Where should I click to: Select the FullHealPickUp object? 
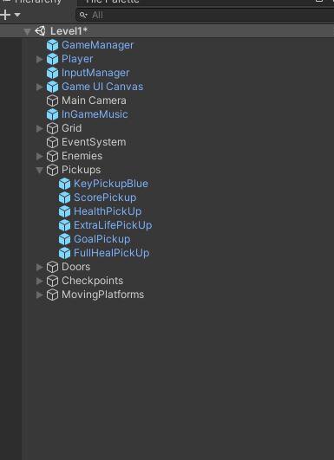(111, 253)
